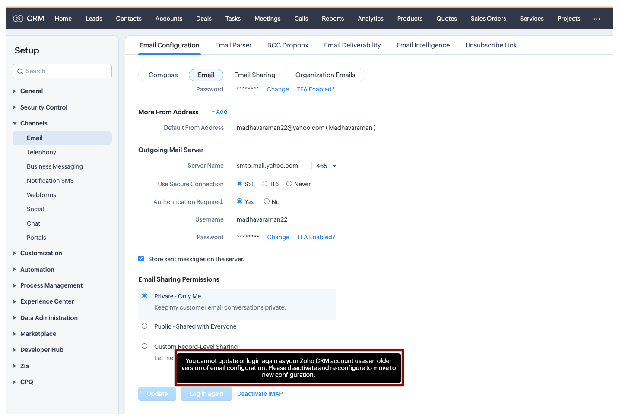The image size is (619, 420).
Task: Expand the Developer Hub section
Action: 15,350
